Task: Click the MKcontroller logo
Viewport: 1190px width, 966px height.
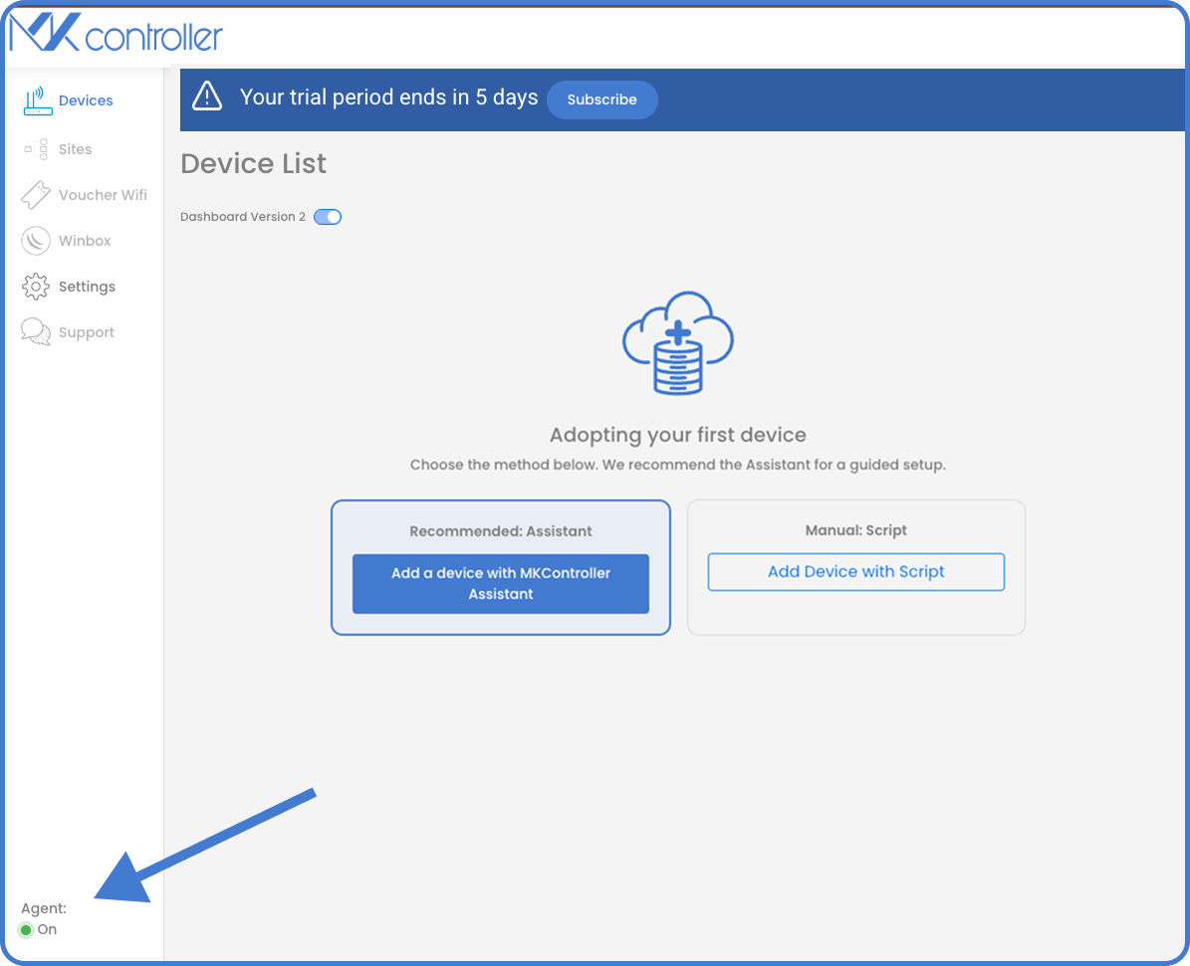Action: point(117,36)
